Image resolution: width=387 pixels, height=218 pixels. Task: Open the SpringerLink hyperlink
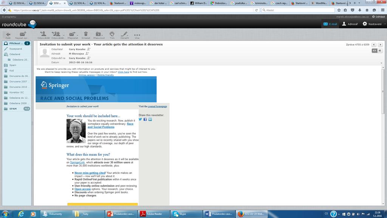pyautogui.click(x=77, y=162)
